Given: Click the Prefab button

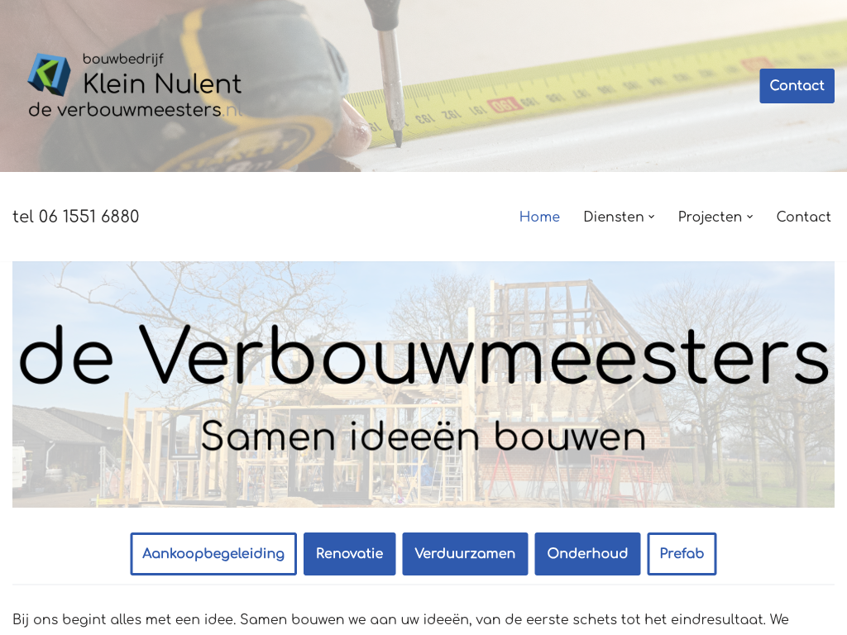Looking at the screenshot, I should coord(682,553).
